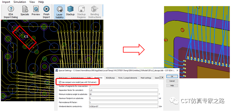Open the Stackup editor

pyautogui.click(x=70, y=11)
